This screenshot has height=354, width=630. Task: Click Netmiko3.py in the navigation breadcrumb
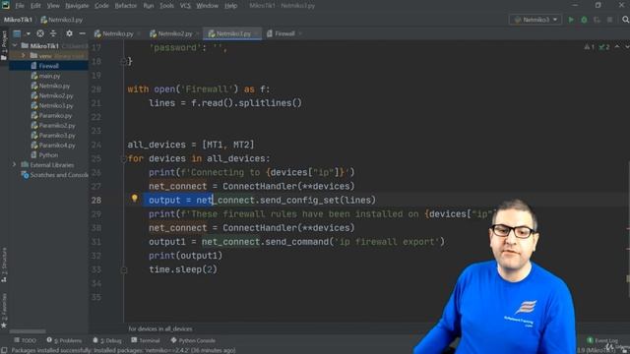pos(62,20)
